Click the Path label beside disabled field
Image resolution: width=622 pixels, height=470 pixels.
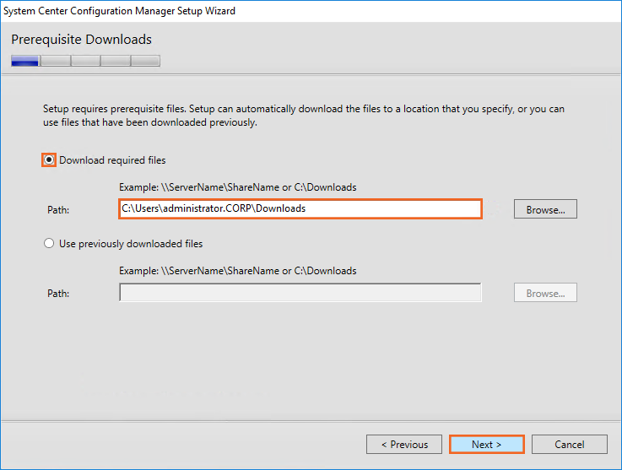58,294
